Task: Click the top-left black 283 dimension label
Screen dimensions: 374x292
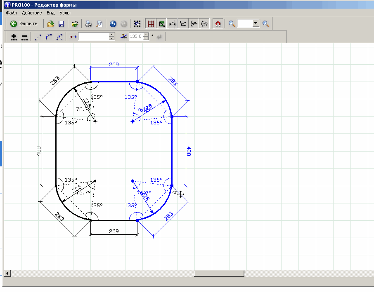Action: point(55,81)
